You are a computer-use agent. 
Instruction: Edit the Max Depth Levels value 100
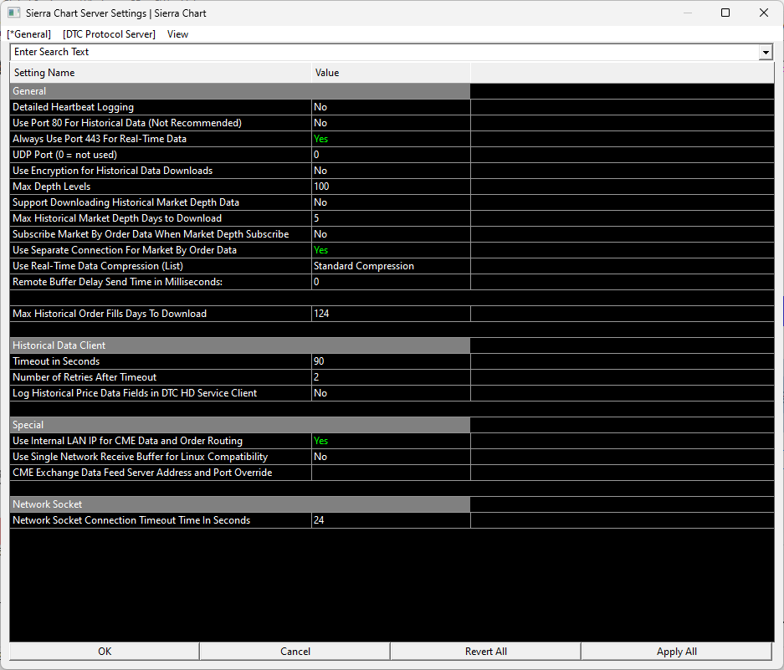[391, 187]
